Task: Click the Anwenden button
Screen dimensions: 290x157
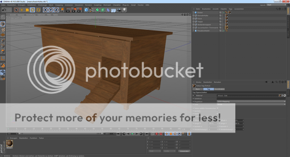Action: point(184,151)
